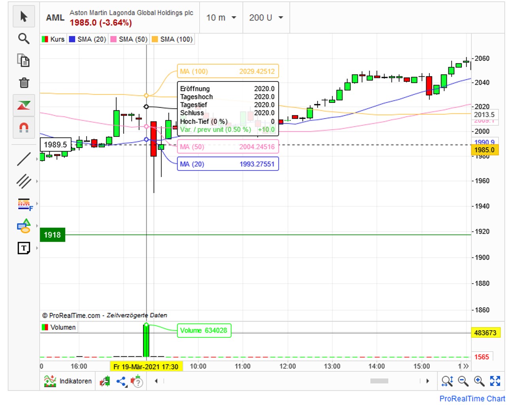Click the 1985.0 (-3.64%) price text

tap(101, 23)
